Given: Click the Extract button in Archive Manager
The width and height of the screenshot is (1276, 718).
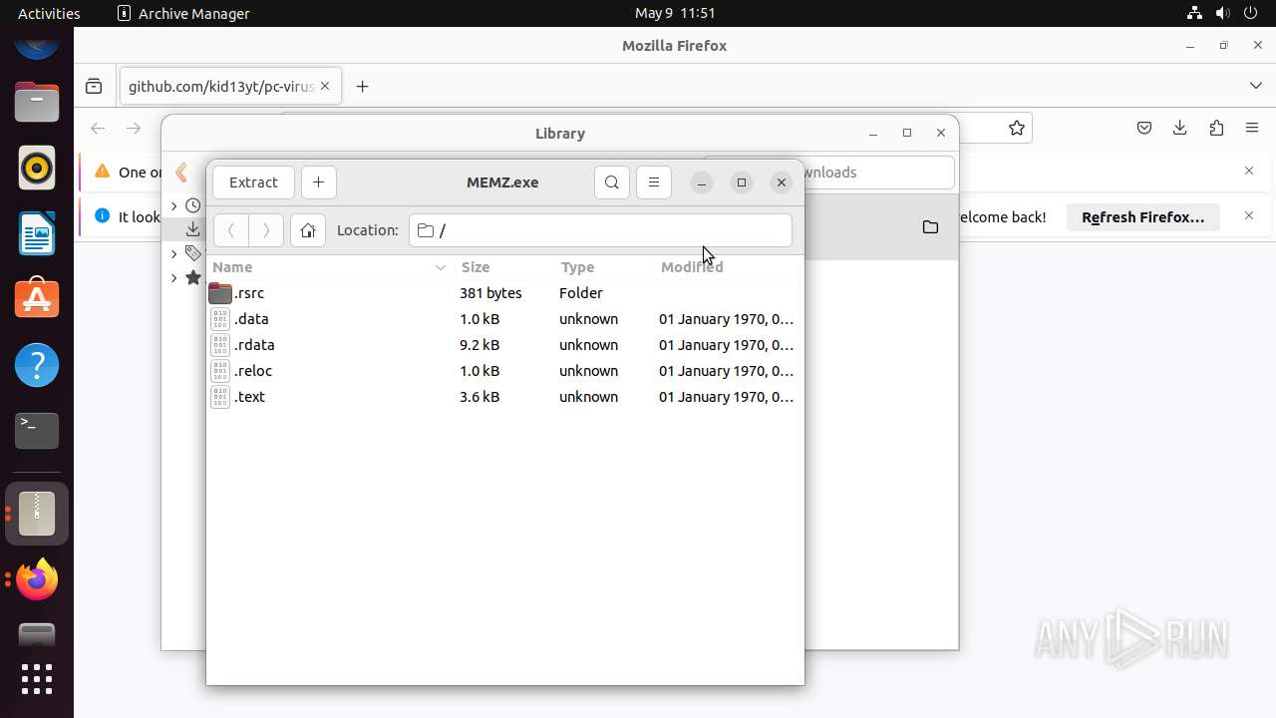Looking at the screenshot, I should click(253, 182).
